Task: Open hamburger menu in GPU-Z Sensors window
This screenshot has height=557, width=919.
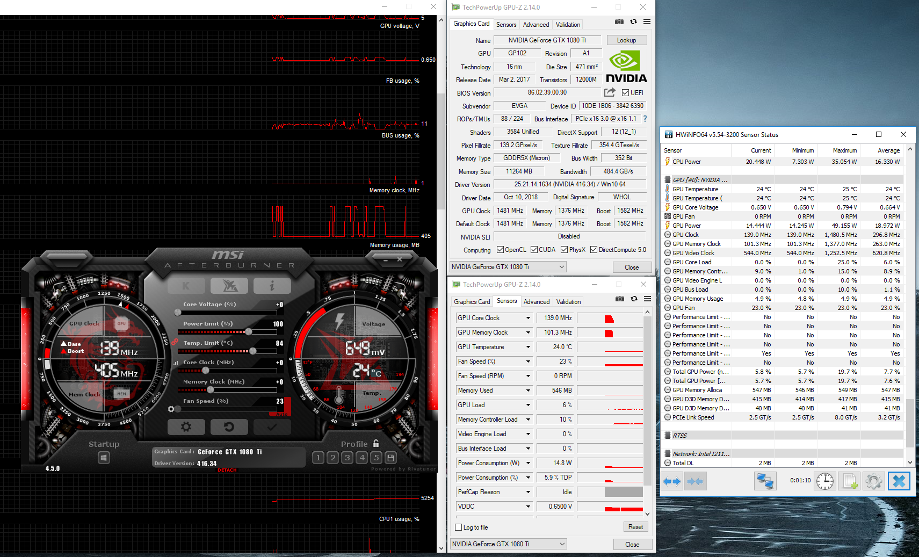Action: (647, 299)
